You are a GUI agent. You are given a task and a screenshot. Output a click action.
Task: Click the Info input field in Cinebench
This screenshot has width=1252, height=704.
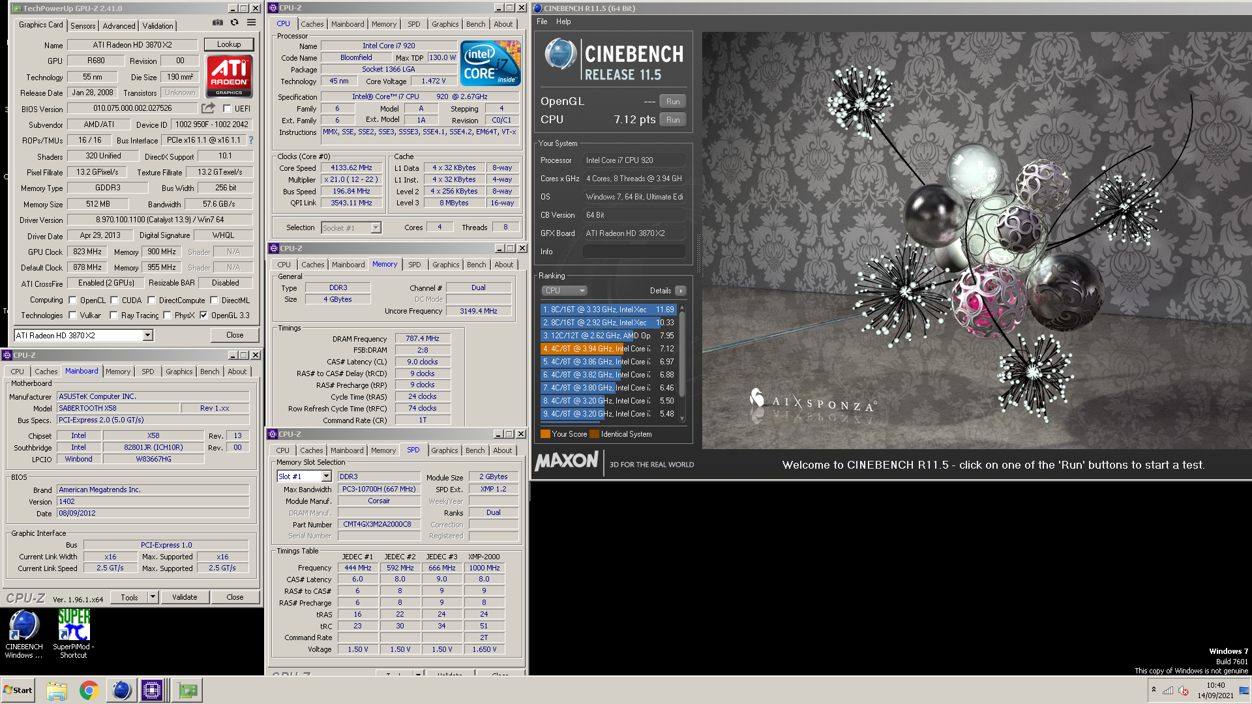point(634,252)
